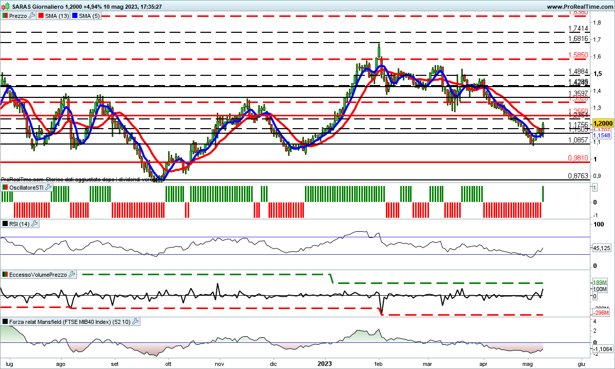Click the 0,9810 red support level label
The height and width of the screenshot is (369, 615).
(x=578, y=158)
